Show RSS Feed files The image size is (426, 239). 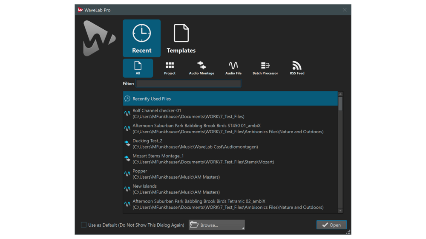[x=297, y=68]
